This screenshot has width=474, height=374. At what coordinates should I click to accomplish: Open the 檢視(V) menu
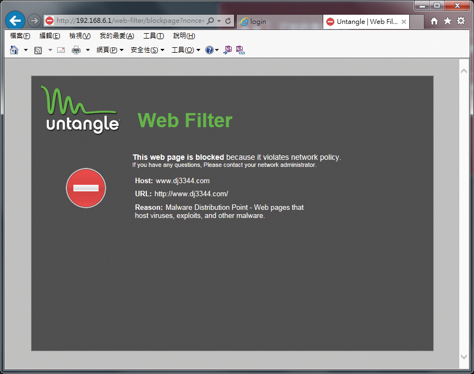80,36
